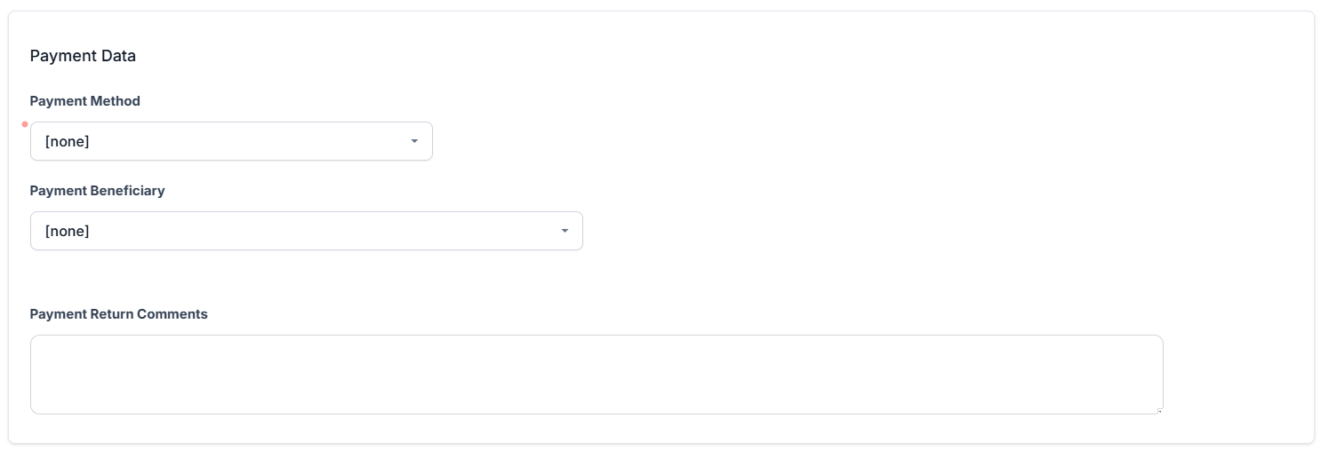Click the word Beneficiary in the label
The height and width of the screenshot is (458, 1329).
[128, 191]
